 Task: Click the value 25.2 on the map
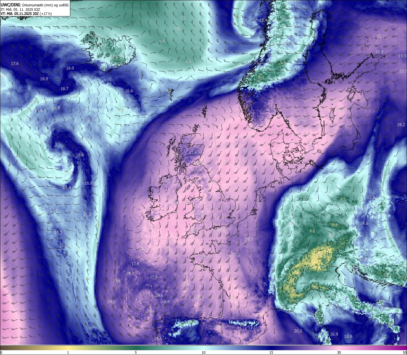pos(381,37)
